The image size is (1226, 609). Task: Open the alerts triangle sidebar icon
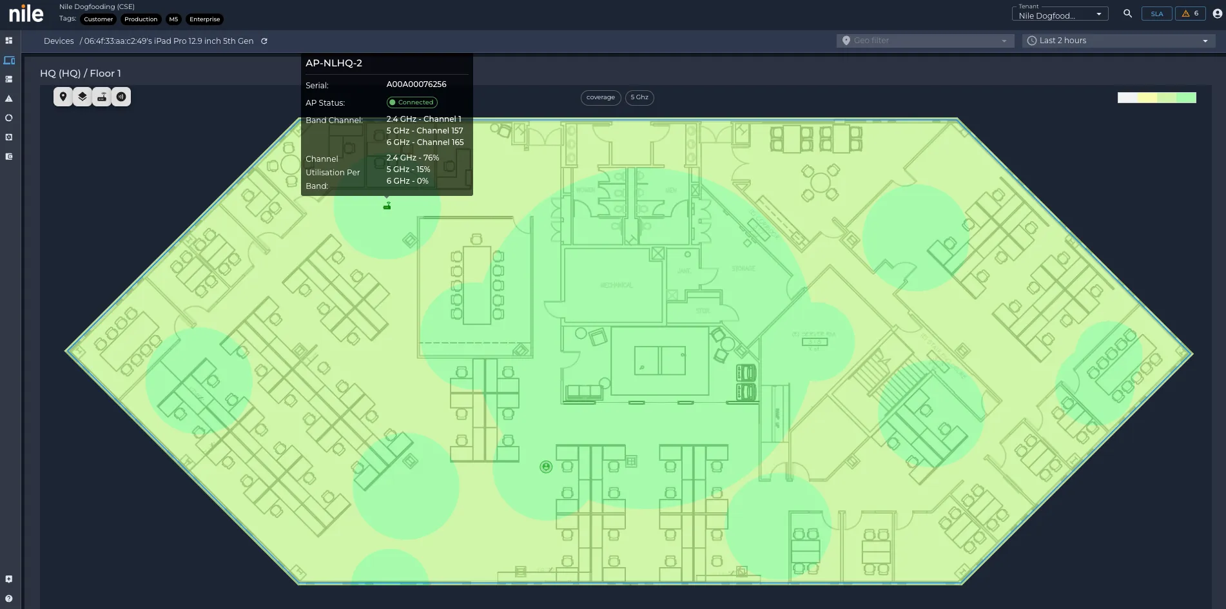point(9,99)
